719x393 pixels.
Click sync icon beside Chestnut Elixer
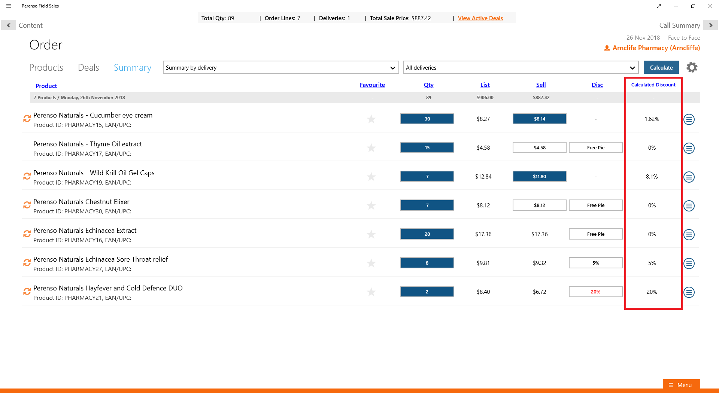27,205
